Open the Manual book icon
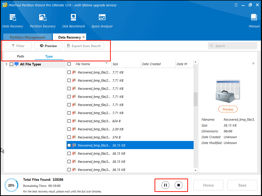Image resolution: width=262 pixels, height=196 pixels. pos(254,17)
